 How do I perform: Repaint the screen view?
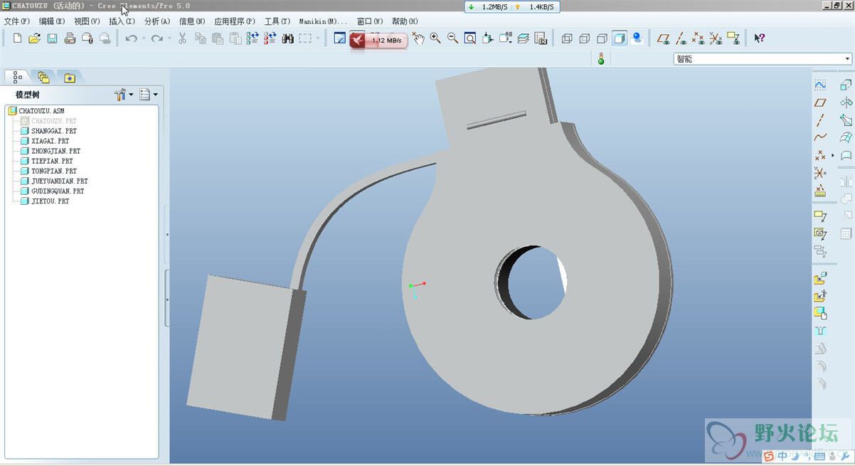340,38
